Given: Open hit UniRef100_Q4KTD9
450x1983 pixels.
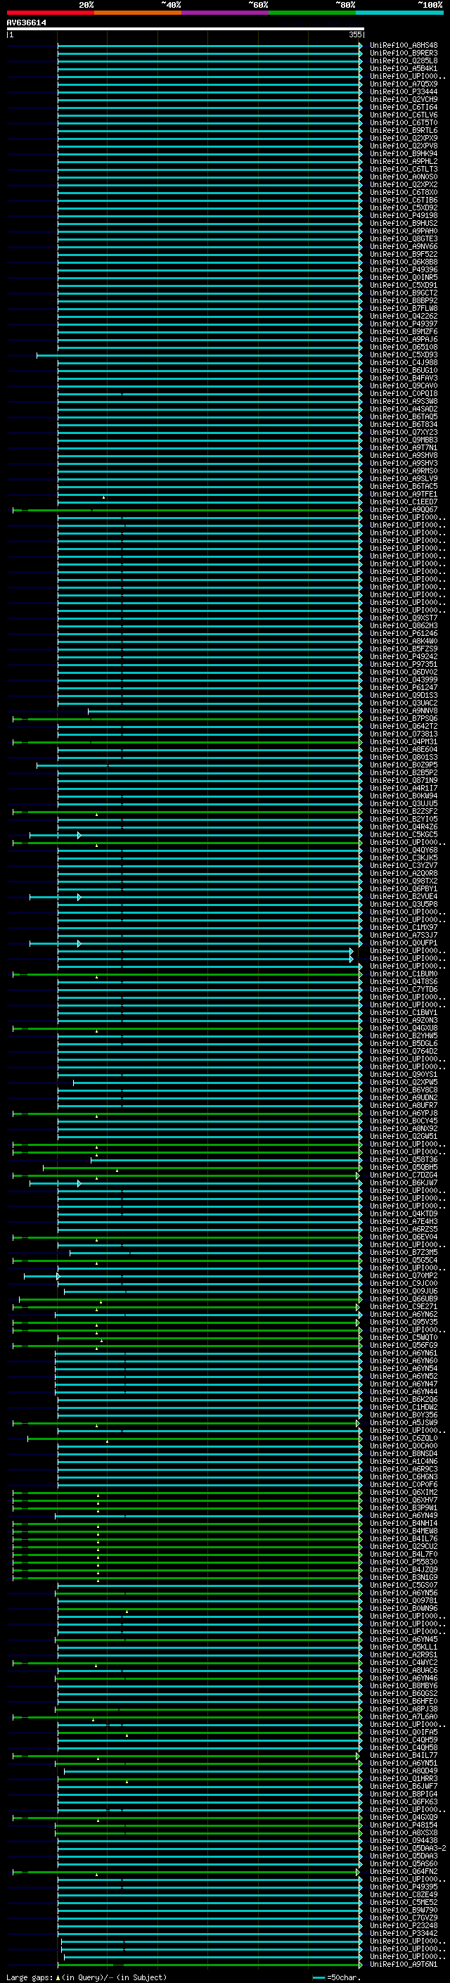Looking at the screenshot, I should point(403,1214).
